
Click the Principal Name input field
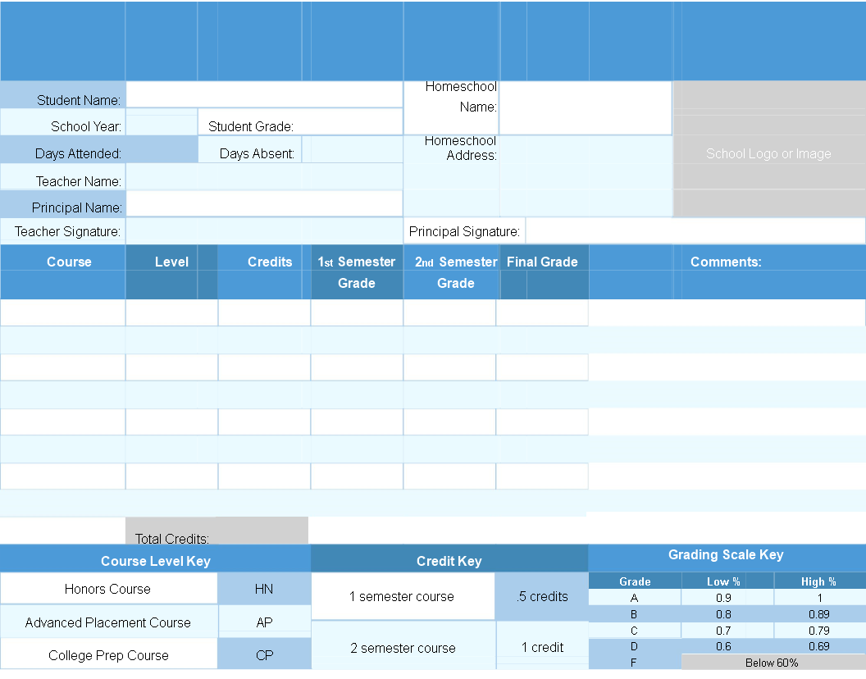coord(264,203)
